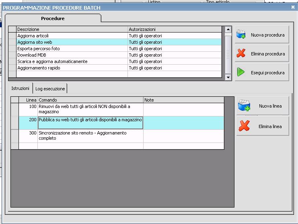Click the Nuova procedura button label

pos(267,35)
